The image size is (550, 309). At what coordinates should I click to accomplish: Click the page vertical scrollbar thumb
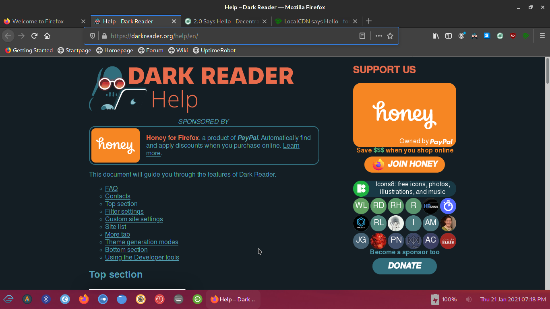click(x=548, y=70)
